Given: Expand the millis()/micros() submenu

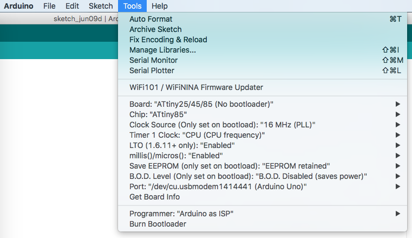Looking at the screenshot, I should (x=263, y=156).
